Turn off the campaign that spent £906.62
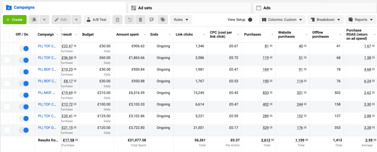This screenshot has width=377, height=152. tap(24, 49)
